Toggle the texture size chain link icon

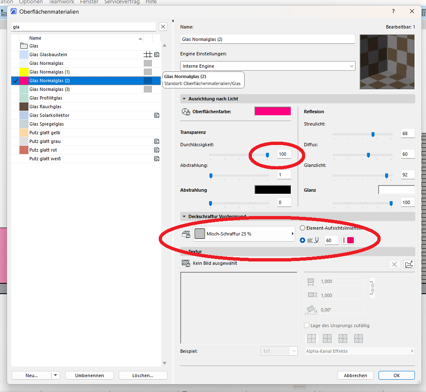tap(372, 288)
